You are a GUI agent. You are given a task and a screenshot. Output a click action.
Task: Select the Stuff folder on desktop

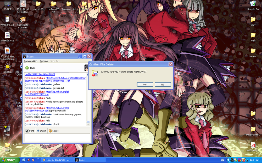[x=253, y=21]
